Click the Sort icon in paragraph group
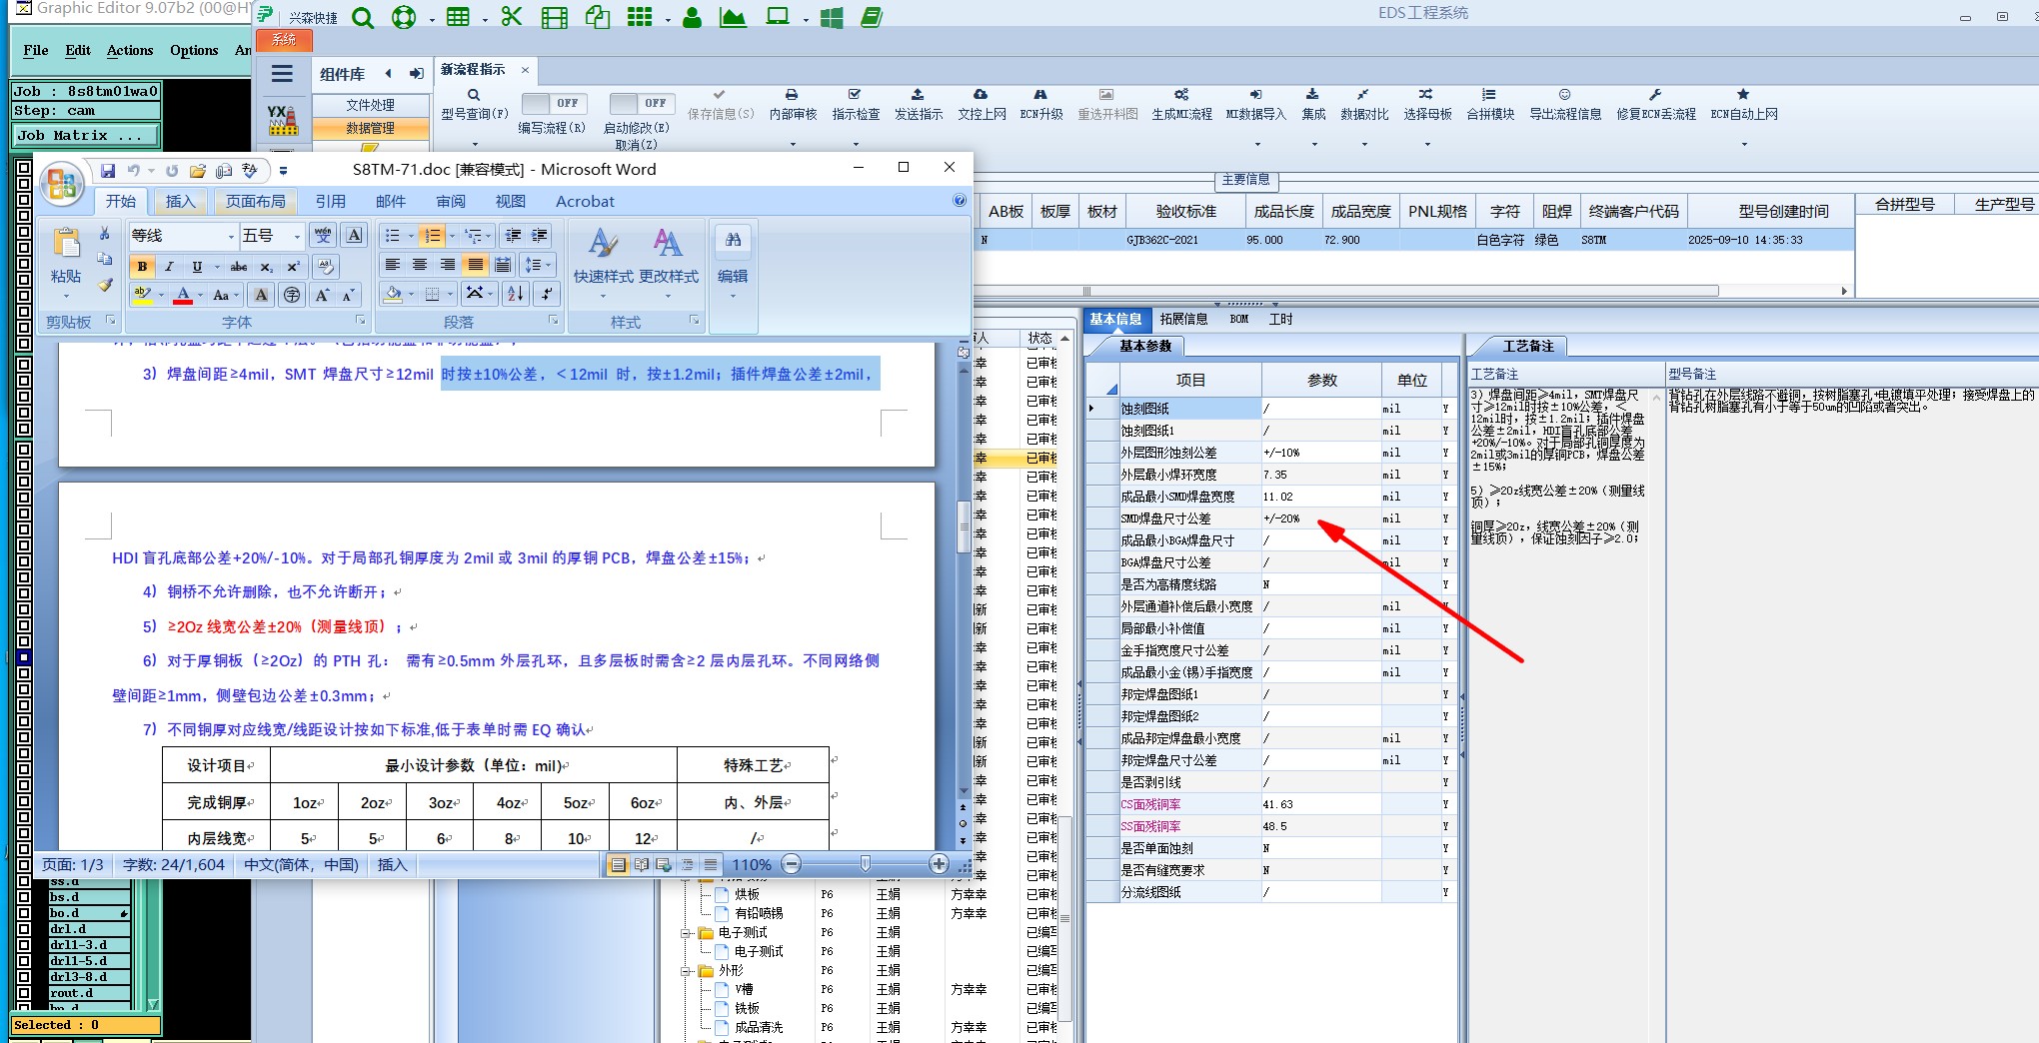This screenshot has width=2039, height=1043. pos(515,294)
